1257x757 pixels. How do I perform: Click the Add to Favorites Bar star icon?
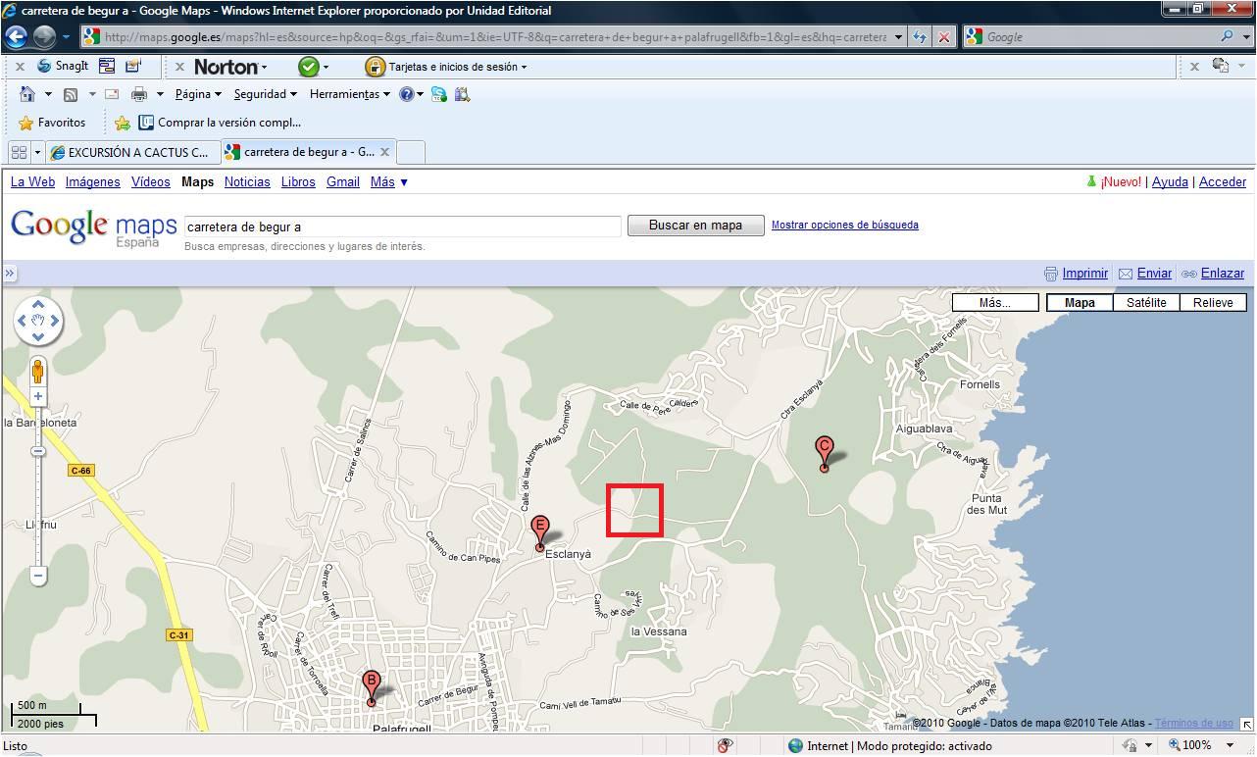(122, 123)
